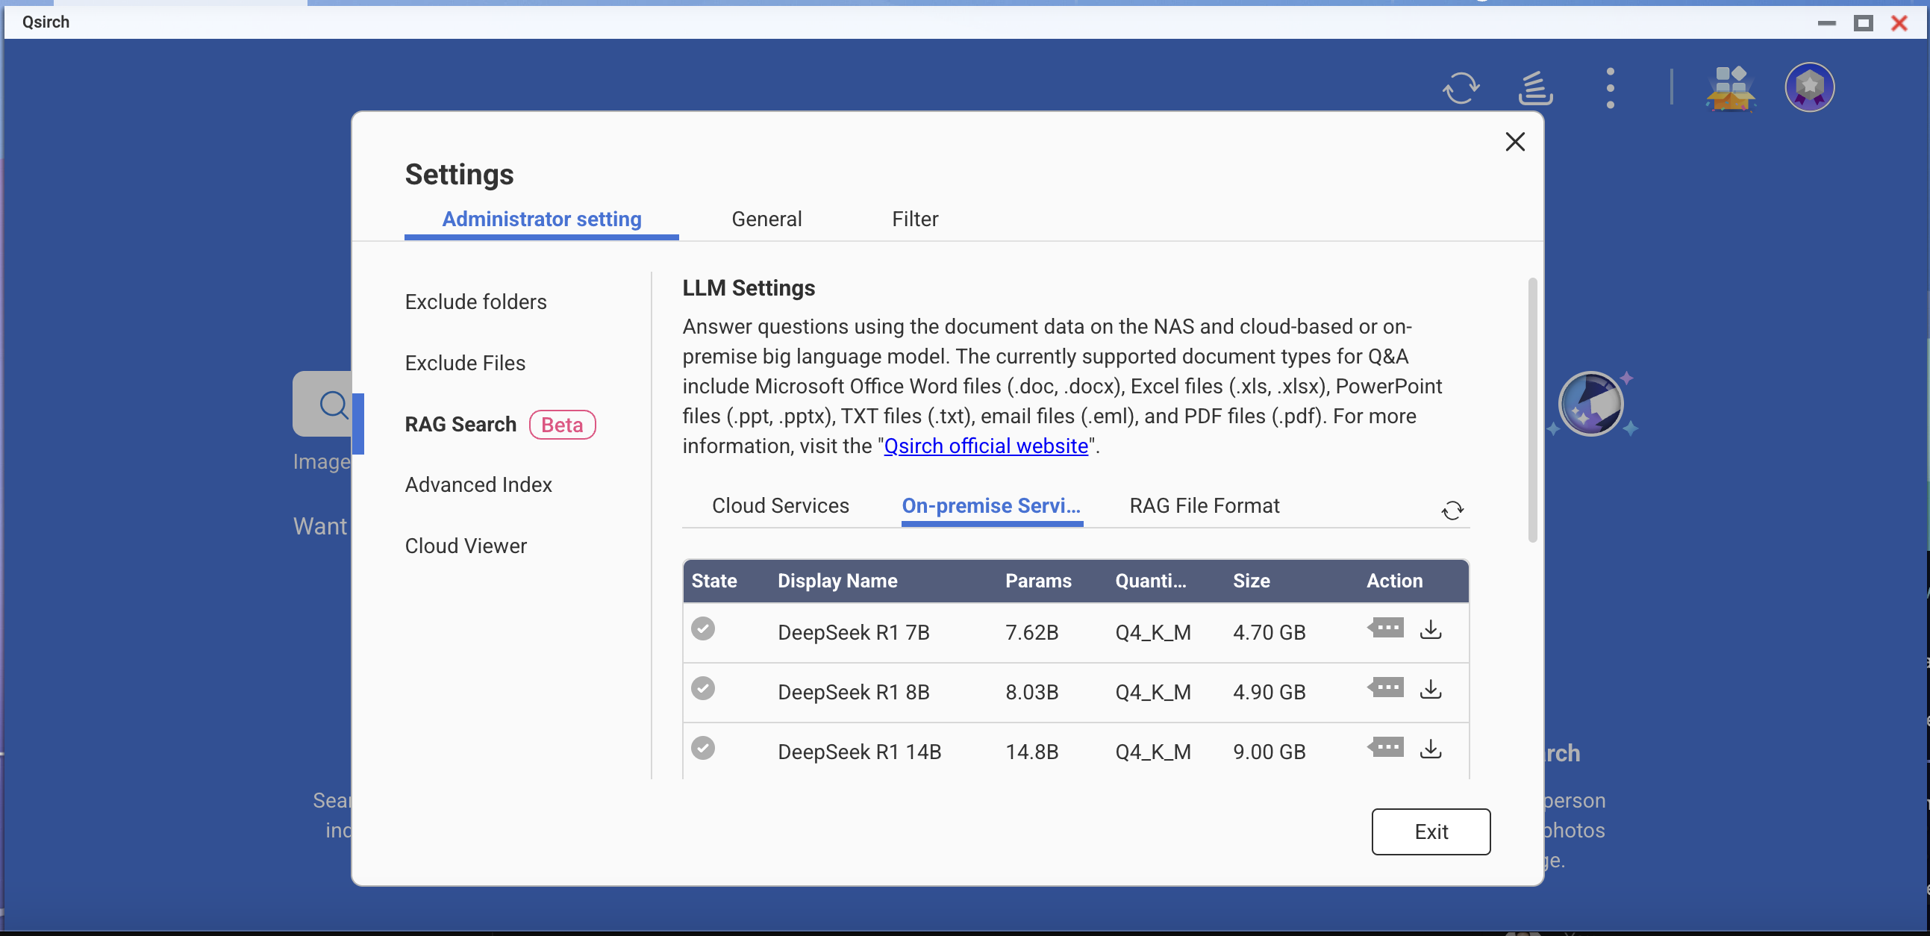Download the DeepSeek R1 14B model

(x=1430, y=749)
